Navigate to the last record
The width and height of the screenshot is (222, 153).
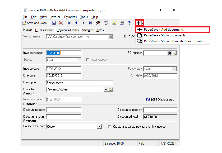pos(90,23)
